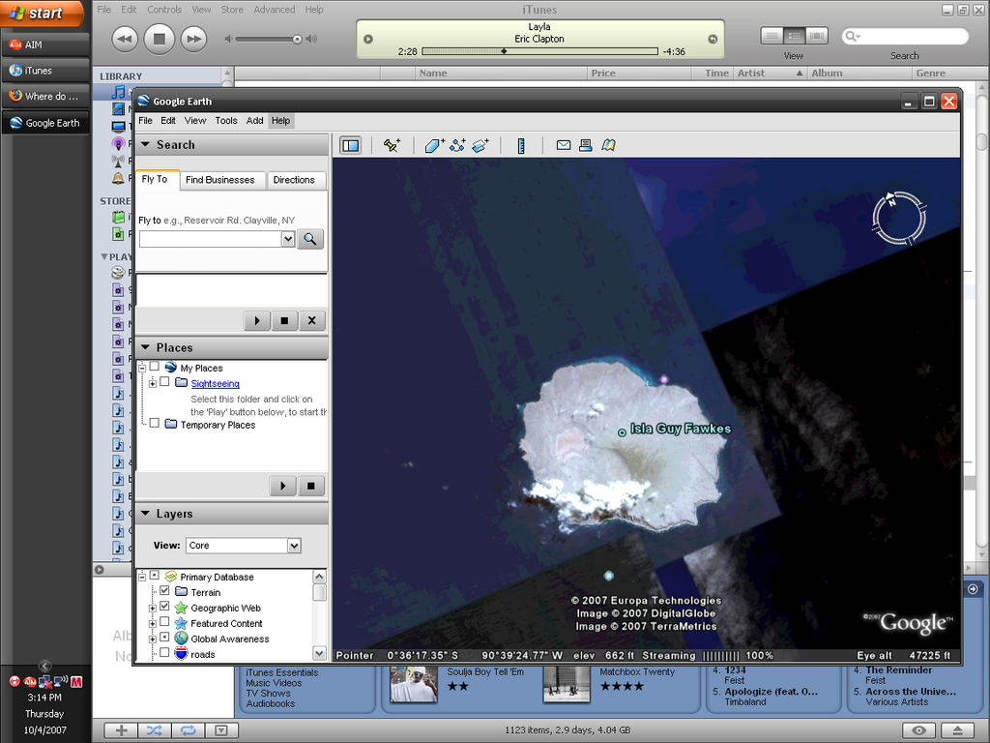This screenshot has height=743, width=990.
Task: Clear search results with the X button
Action: coord(311,320)
